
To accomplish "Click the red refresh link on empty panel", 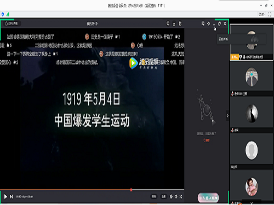I will [207, 140].
